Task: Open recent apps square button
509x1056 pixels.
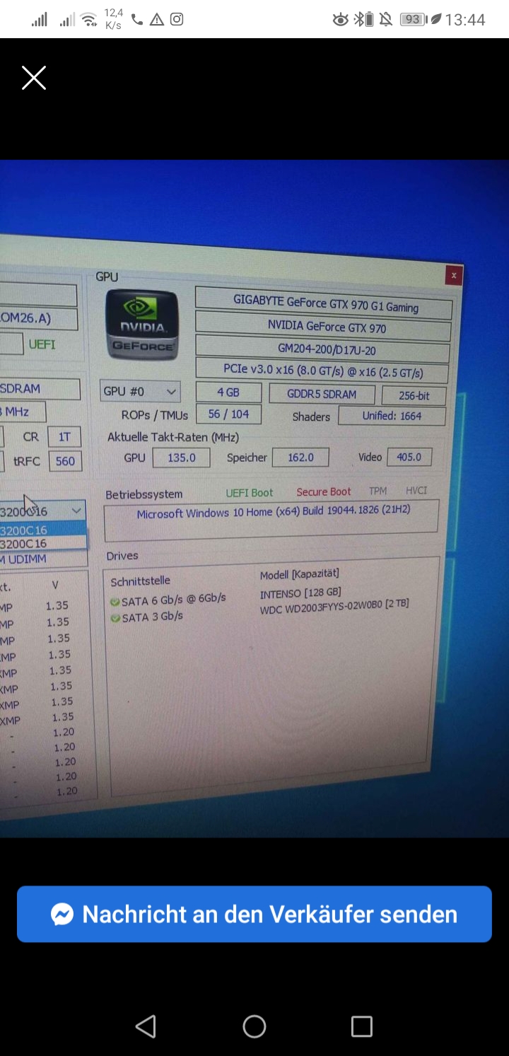Action: (x=362, y=1026)
